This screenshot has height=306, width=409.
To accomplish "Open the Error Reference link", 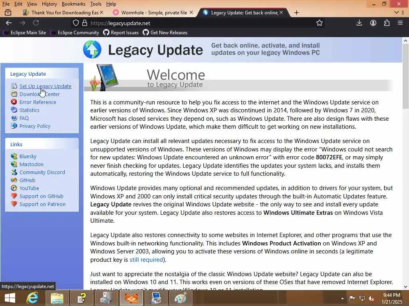I will pyautogui.click(x=38, y=102).
